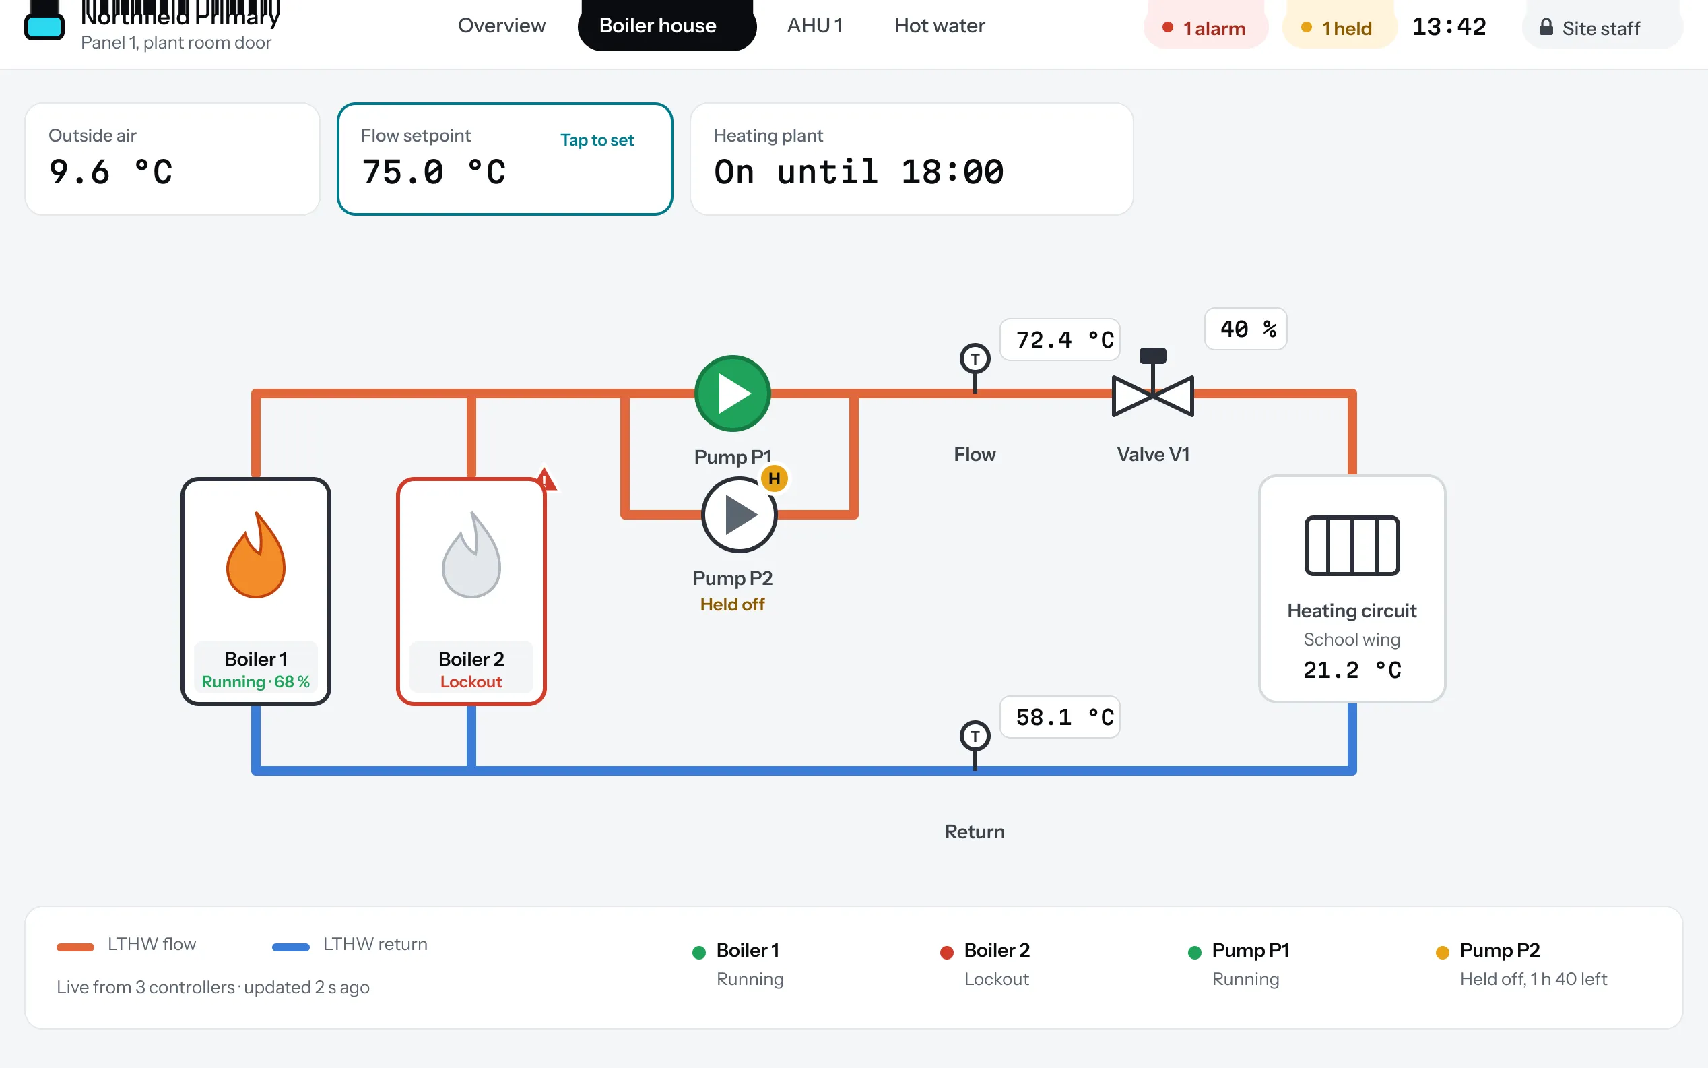This screenshot has width=1708, height=1068.
Task: Click the Boiler 1 orange flame icon
Action: (255, 555)
